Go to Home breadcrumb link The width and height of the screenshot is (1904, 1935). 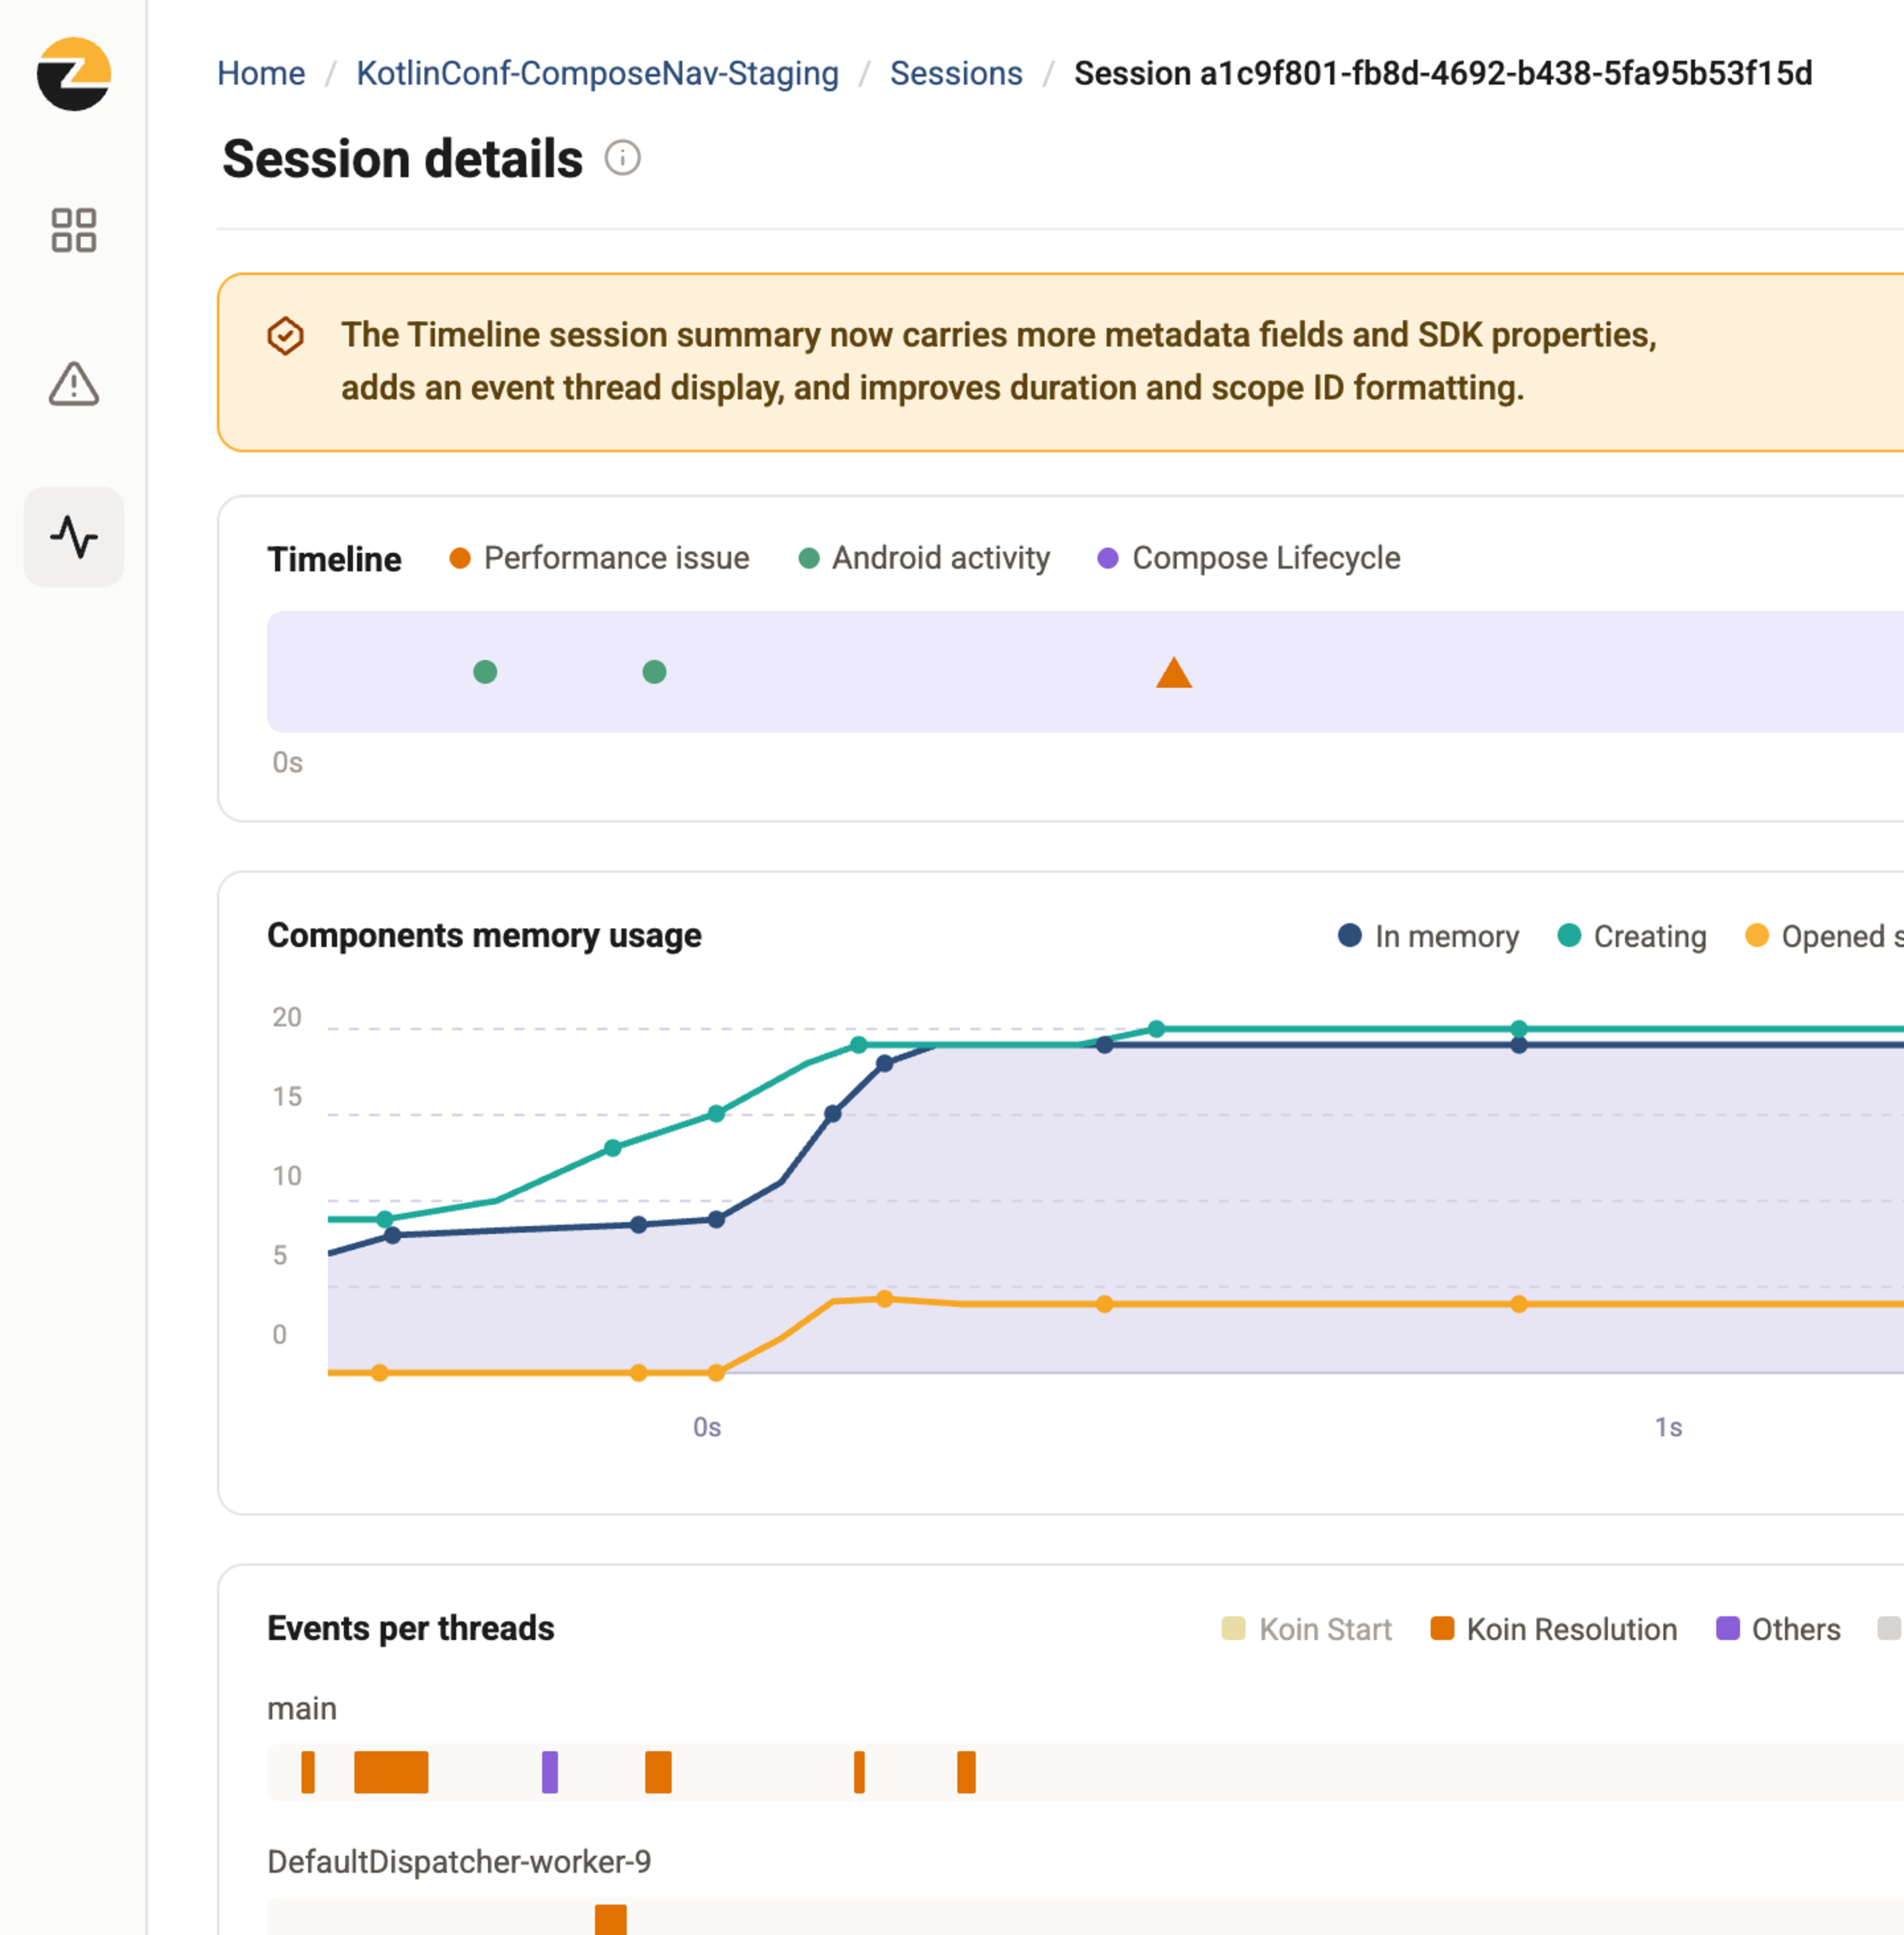point(261,73)
